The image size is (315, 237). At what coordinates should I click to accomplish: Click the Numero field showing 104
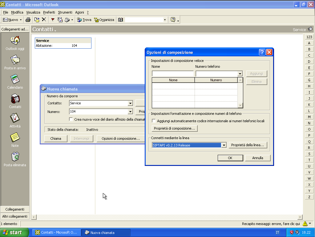coord(99,111)
